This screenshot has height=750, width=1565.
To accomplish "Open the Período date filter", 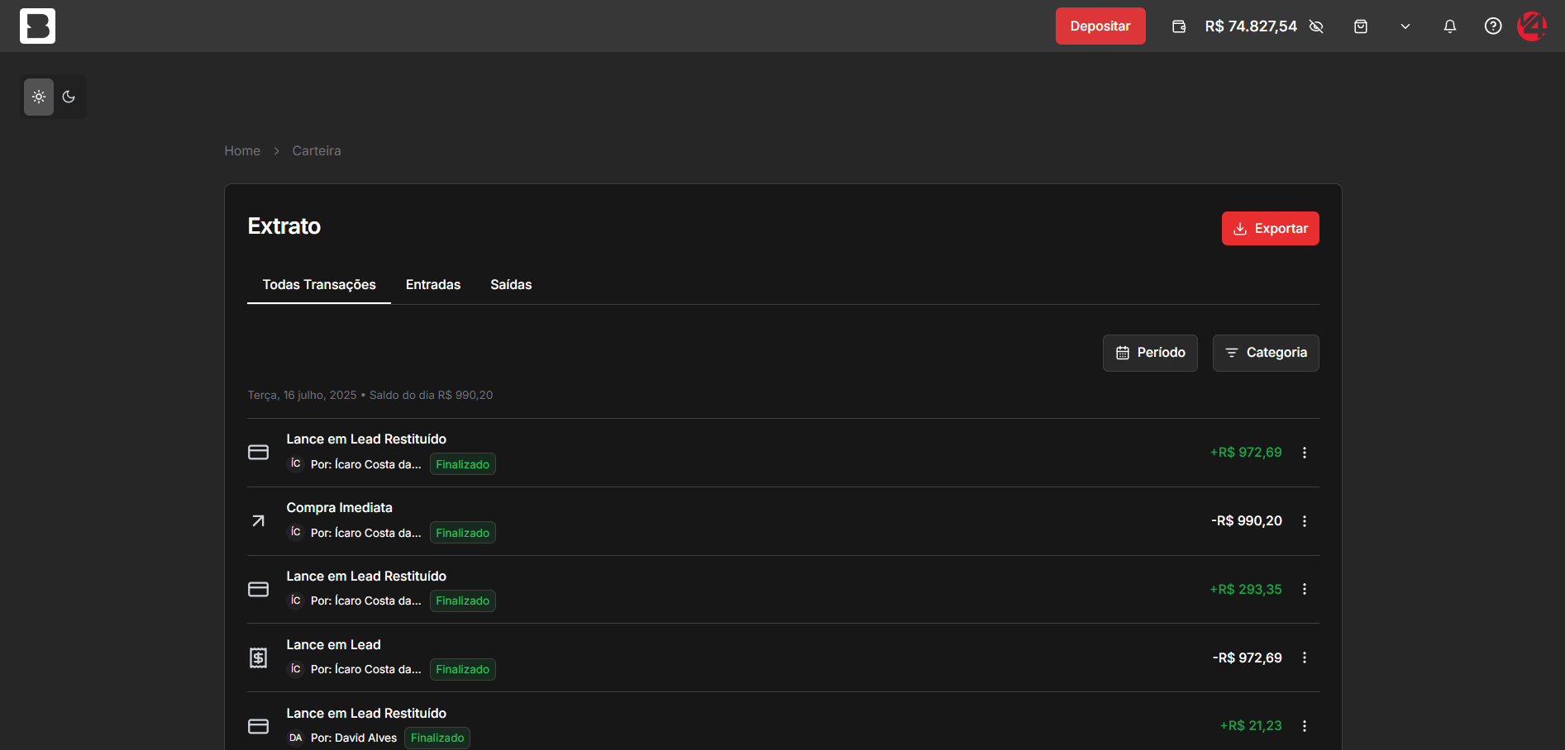I will point(1150,353).
